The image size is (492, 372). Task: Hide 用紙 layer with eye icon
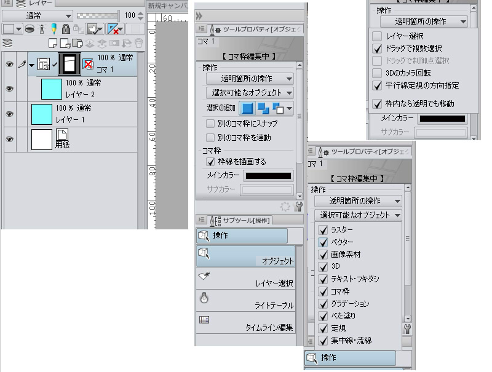point(10,139)
